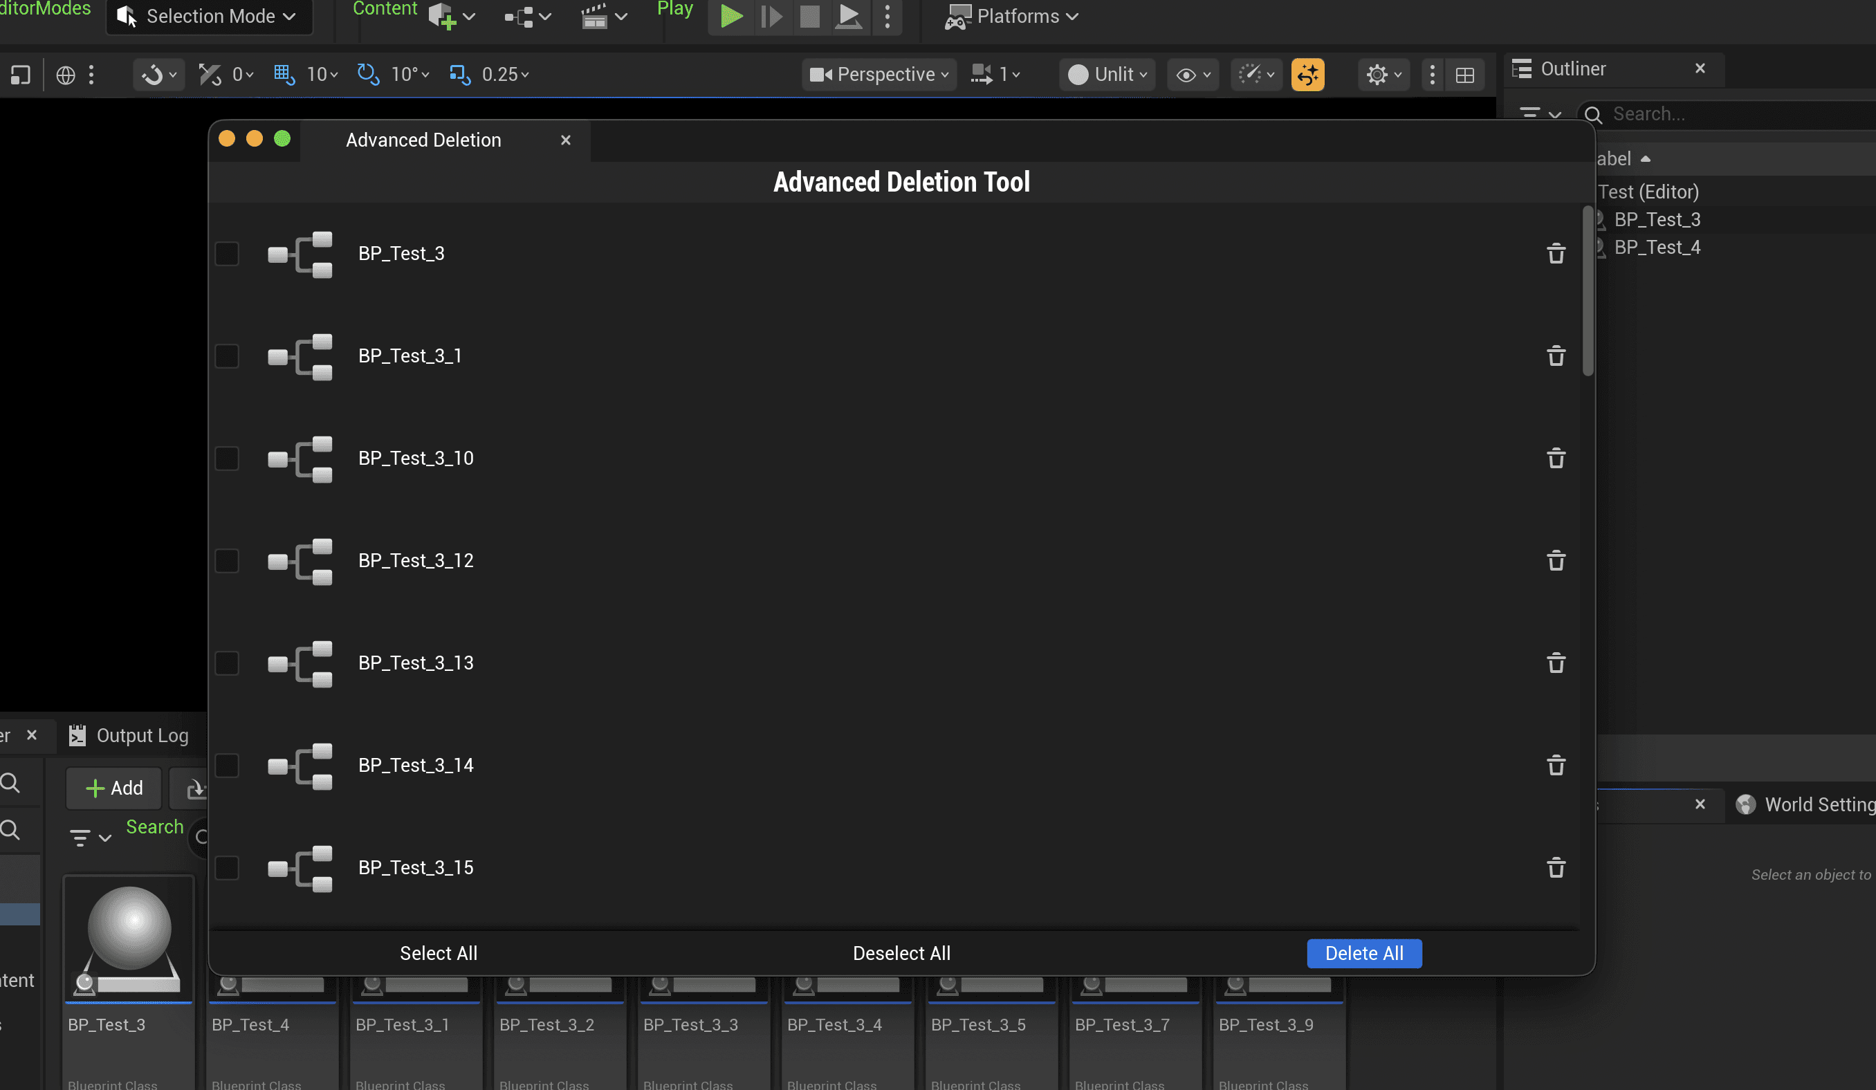1876x1090 pixels.
Task: Click the Outliner search field
Action: [x=1735, y=114]
